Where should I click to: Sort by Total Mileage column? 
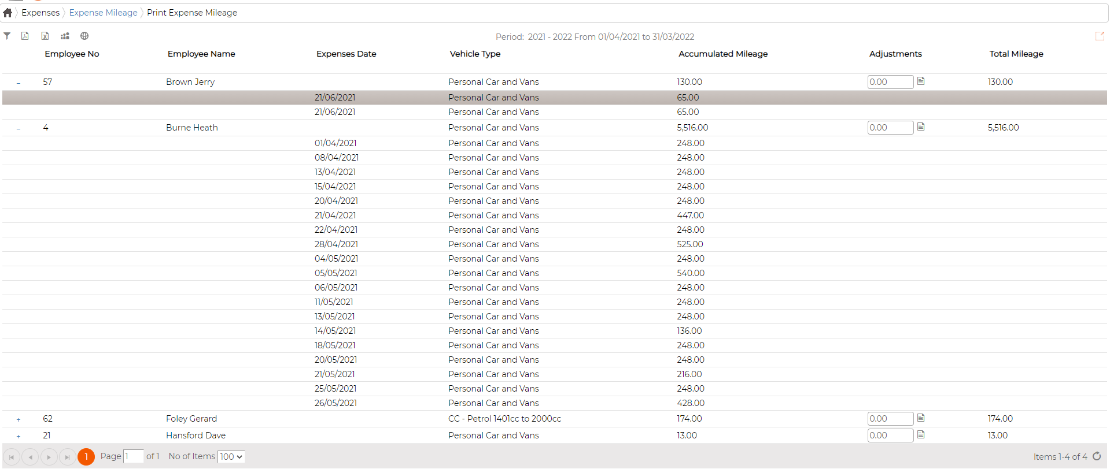click(1016, 54)
